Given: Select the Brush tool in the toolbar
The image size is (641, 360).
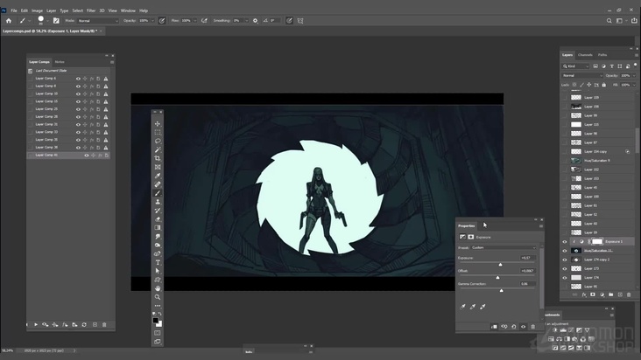Looking at the screenshot, I should click(158, 193).
